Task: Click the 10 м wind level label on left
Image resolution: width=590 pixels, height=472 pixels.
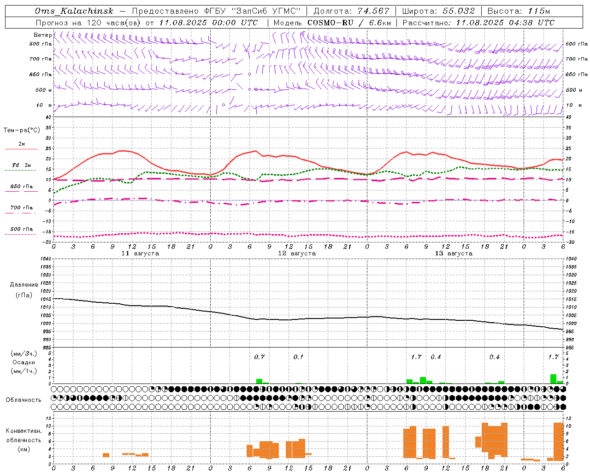Action: click(44, 105)
